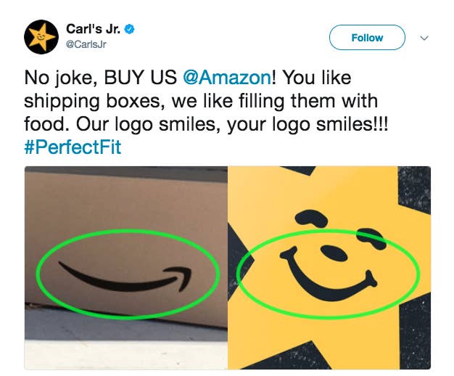Click the white ledge below the cardboard box

(126, 355)
